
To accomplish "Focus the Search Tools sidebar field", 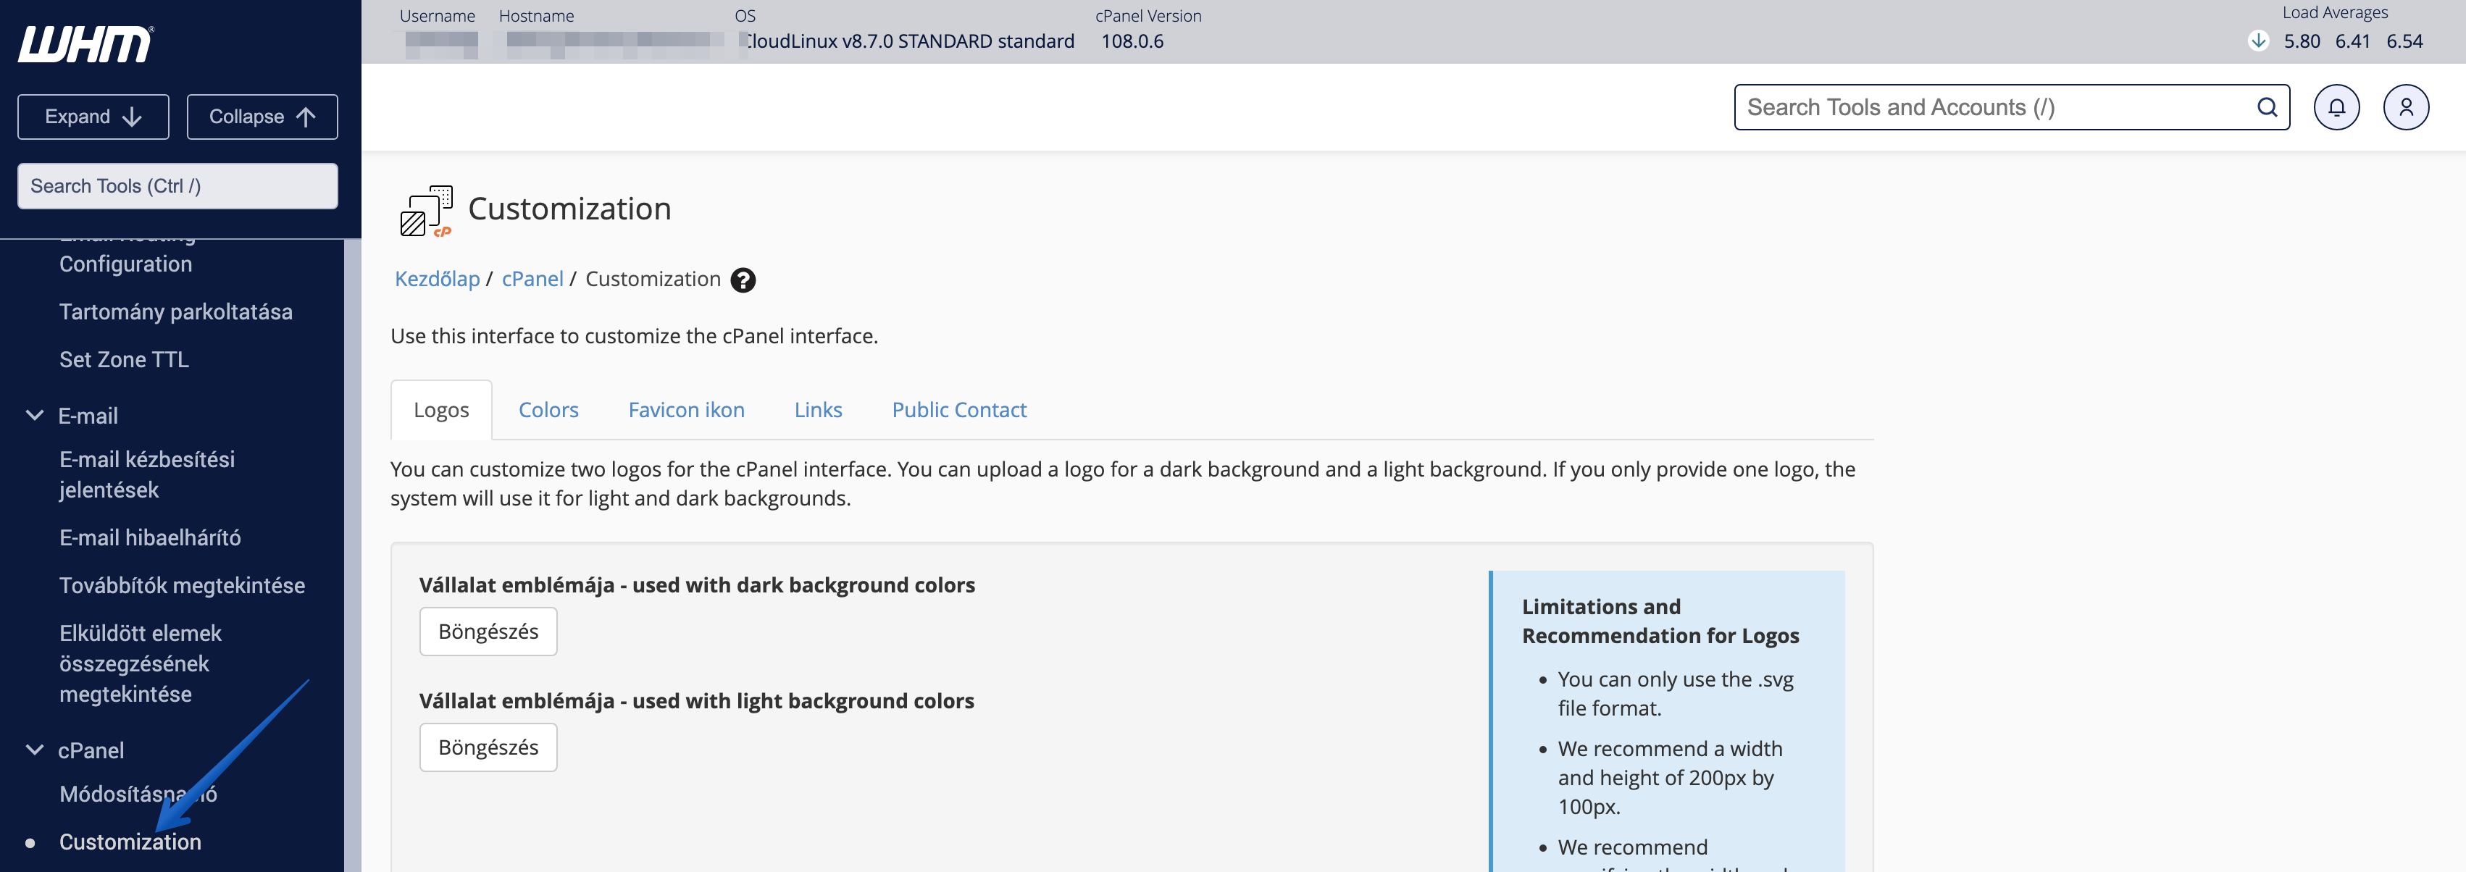I will coord(177,185).
